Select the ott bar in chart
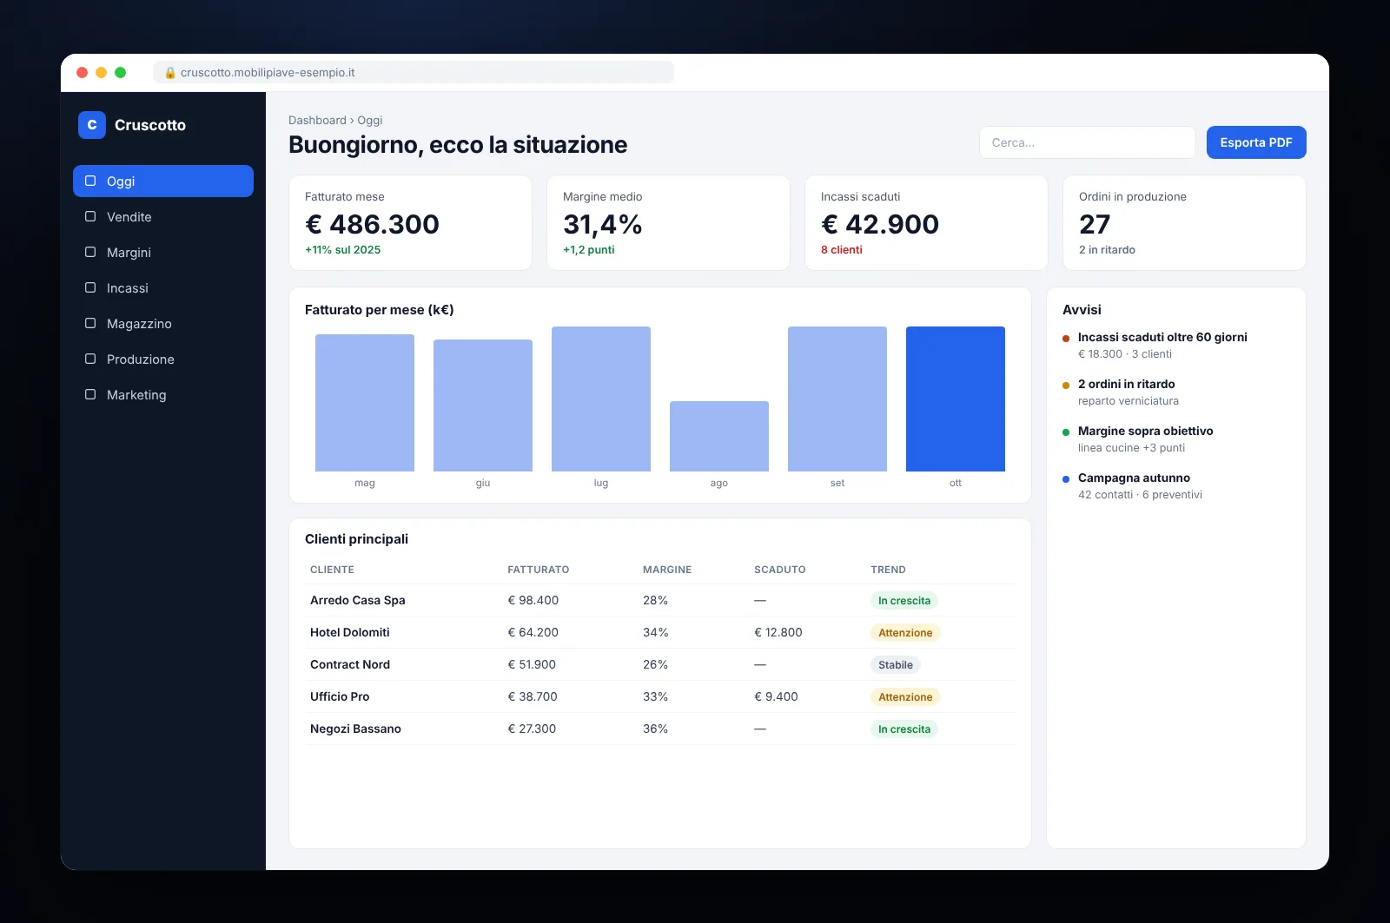Image resolution: width=1390 pixels, height=923 pixels. (956, 399)
